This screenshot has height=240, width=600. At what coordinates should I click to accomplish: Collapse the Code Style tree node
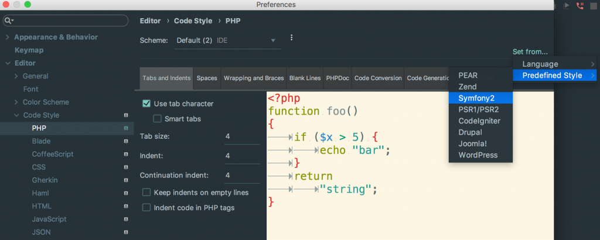[x=16, y=115]
